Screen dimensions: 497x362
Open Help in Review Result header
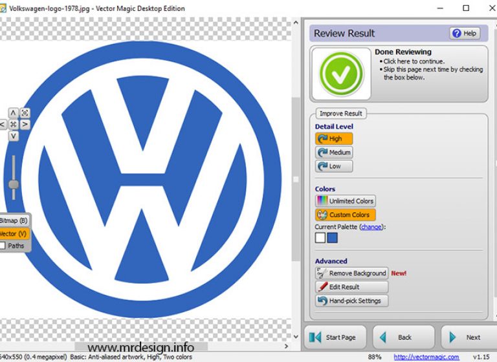(x=465, y=33)
